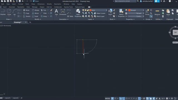The height and width of the screenshot is (100, 178).
Task: Activate the Scale command
Action: click(35, 16)
